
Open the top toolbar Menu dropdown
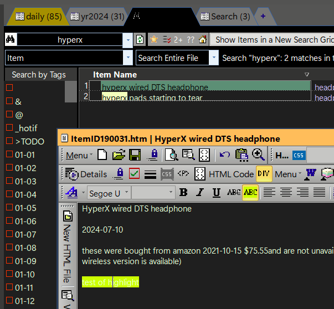(x=79, y=155)
